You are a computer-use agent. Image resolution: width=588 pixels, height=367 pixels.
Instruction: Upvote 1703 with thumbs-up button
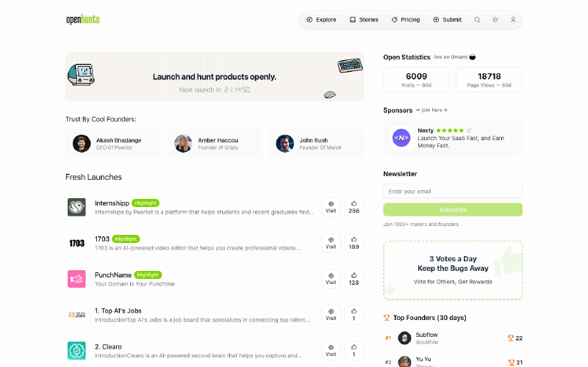[x=354, y=243]
